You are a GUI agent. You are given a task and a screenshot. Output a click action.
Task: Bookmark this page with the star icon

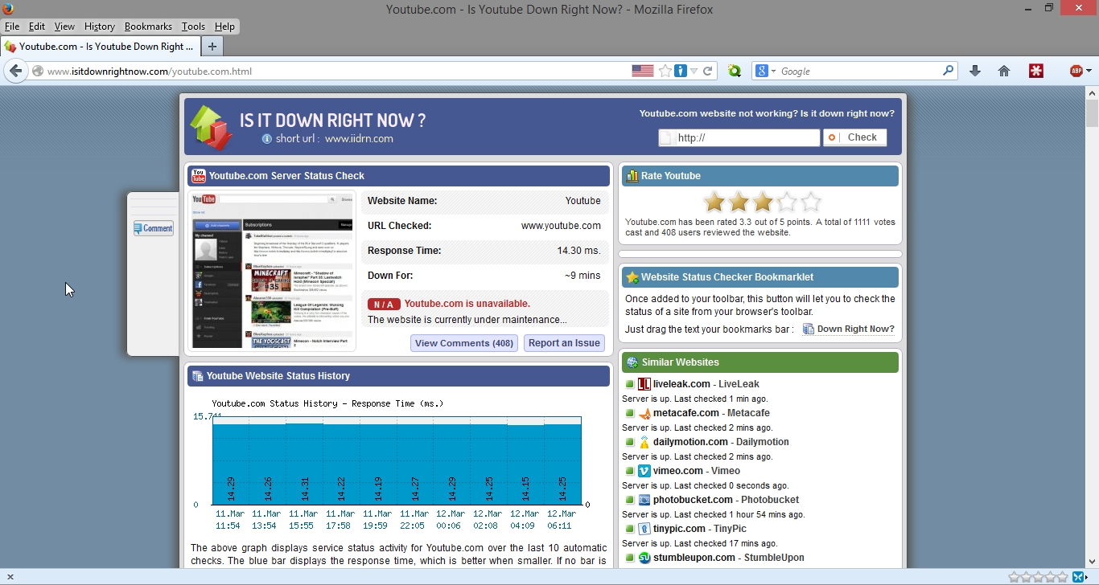point(665,71)
